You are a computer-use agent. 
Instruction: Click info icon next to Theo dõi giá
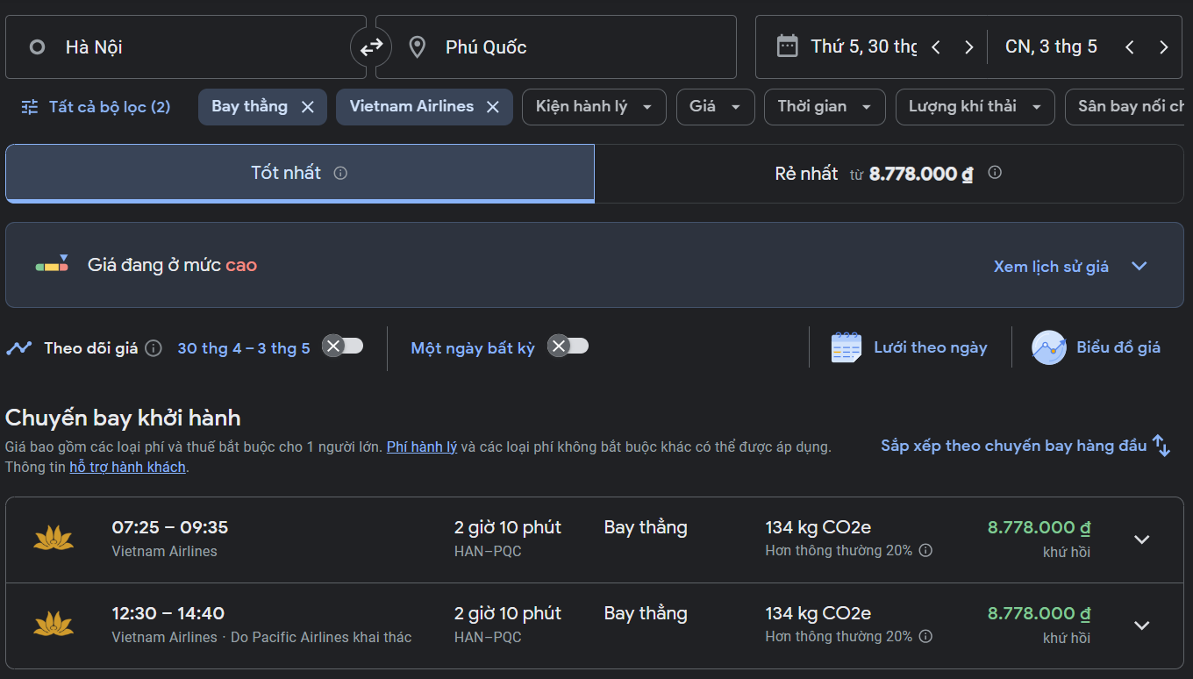[x=154, y=348]
